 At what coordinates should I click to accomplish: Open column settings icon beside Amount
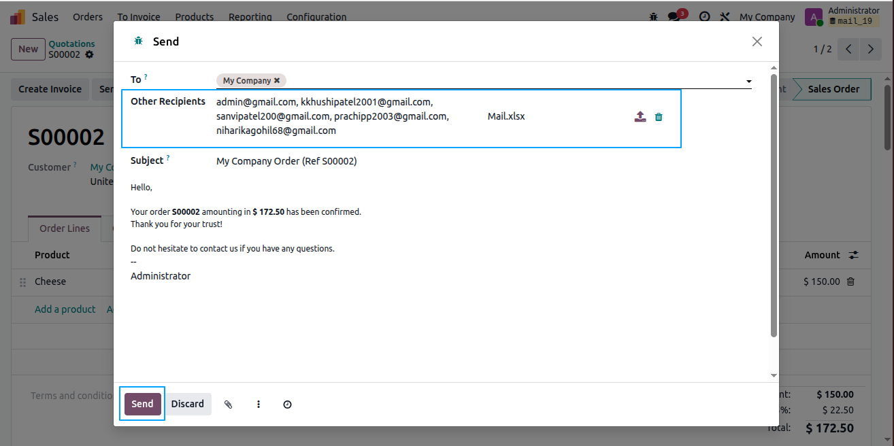tap(853, 255)
